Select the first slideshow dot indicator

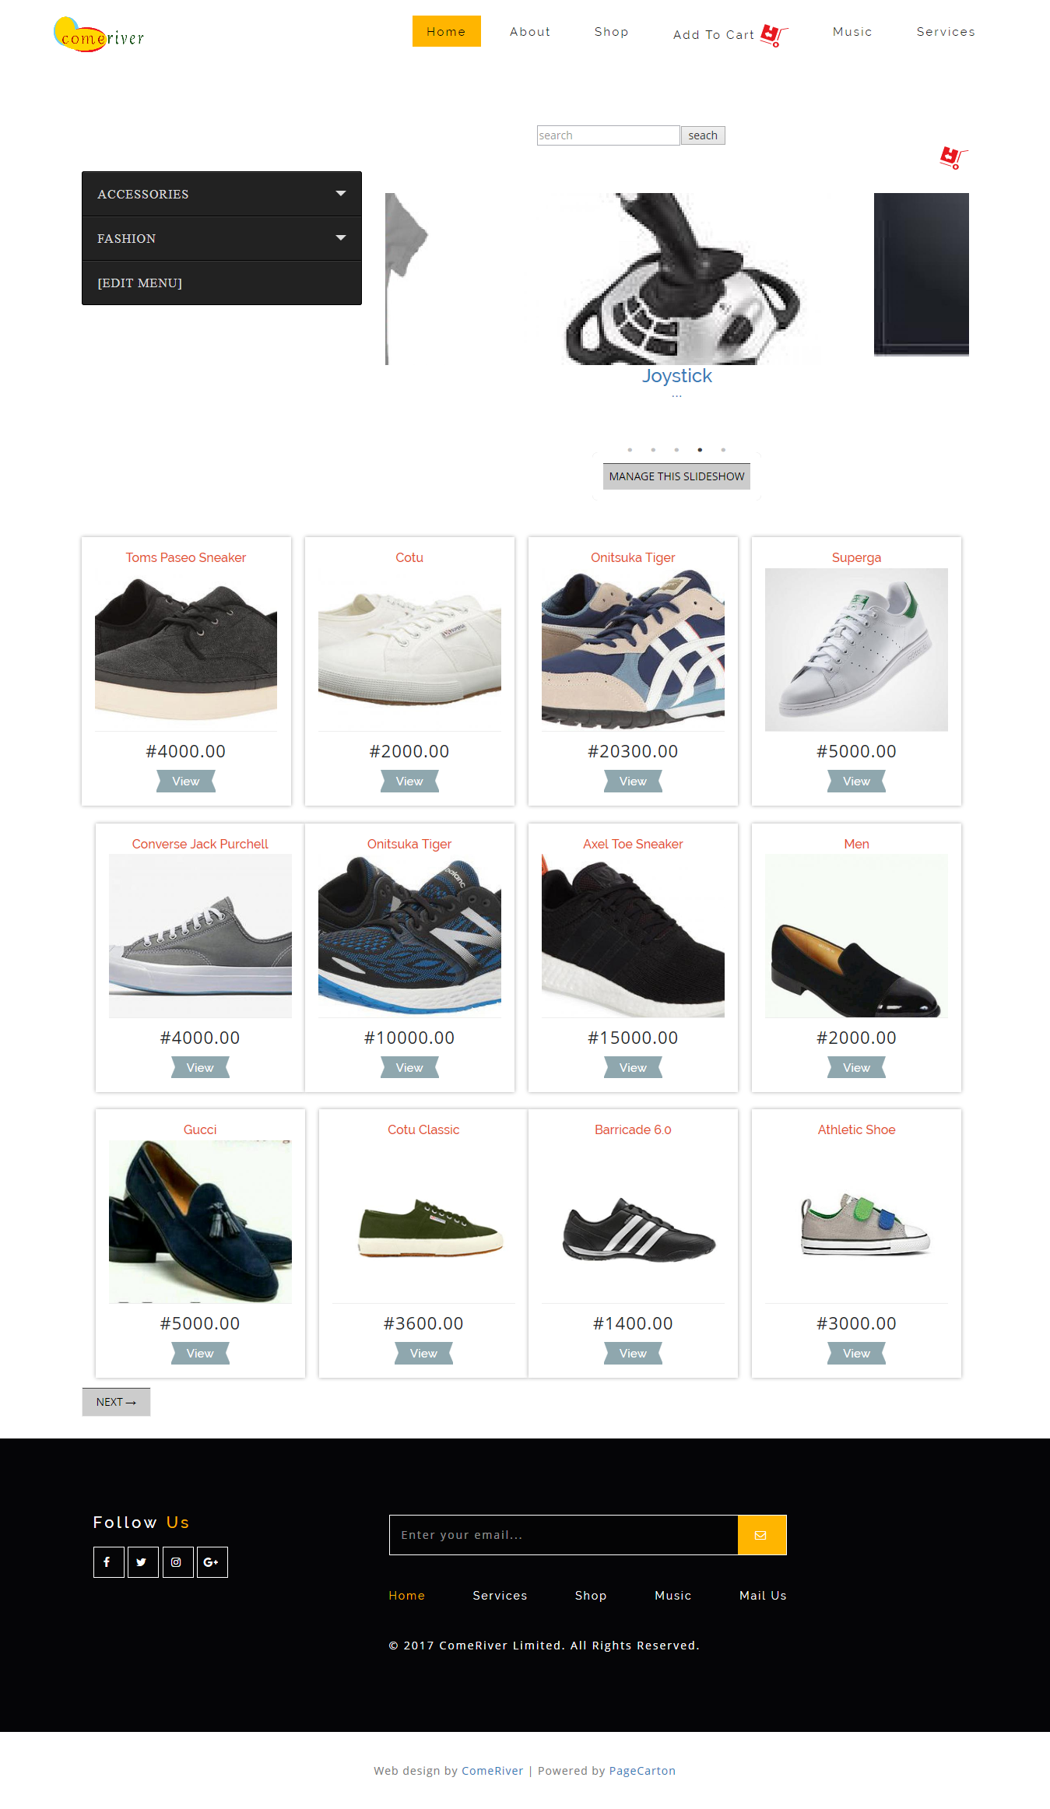630,450
